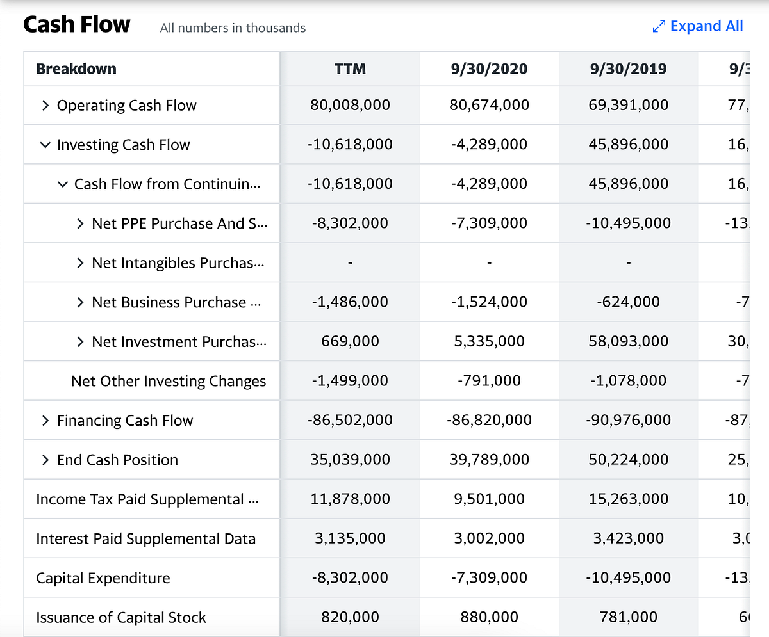Click the chevron next to Net Business Purchase
This screenshot has height=637, width=769.
[x=79, y=302]
